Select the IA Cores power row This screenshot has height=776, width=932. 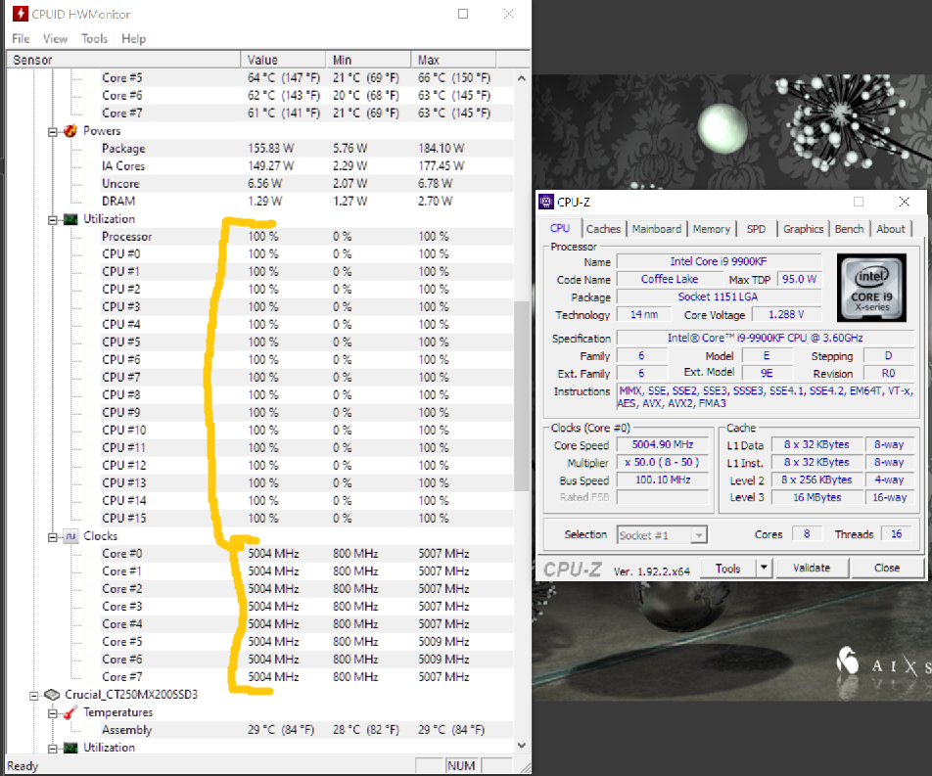306,165
